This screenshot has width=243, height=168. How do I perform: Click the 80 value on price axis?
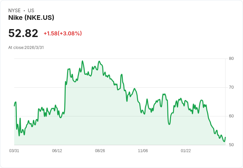coord(231,59)
